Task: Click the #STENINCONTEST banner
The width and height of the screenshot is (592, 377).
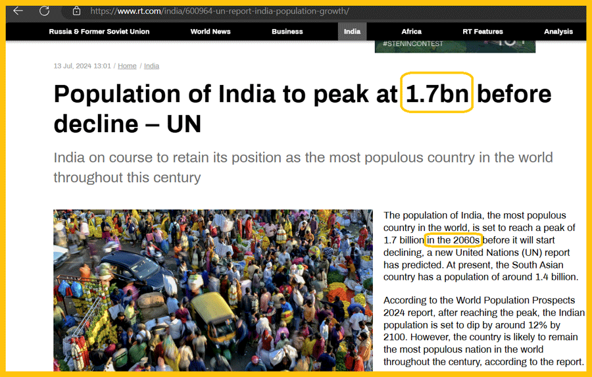Action: tap(455, 46)
